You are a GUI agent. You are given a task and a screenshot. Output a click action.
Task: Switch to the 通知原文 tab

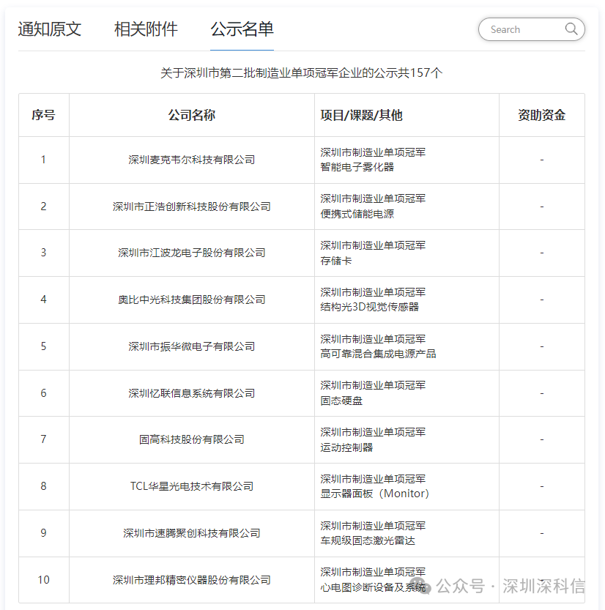[49, 29]
